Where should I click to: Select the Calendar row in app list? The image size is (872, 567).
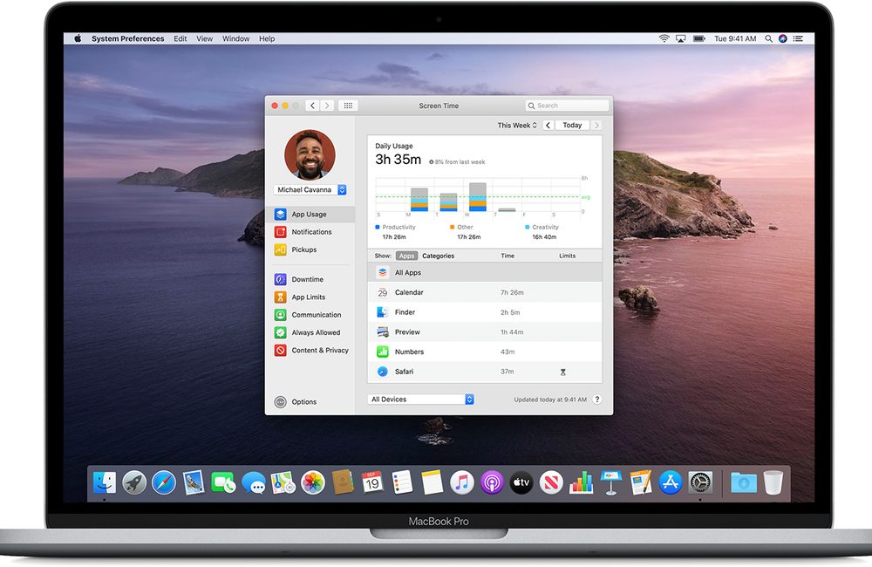coord(485,292)
